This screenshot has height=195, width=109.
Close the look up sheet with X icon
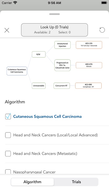tap(7, 30)
